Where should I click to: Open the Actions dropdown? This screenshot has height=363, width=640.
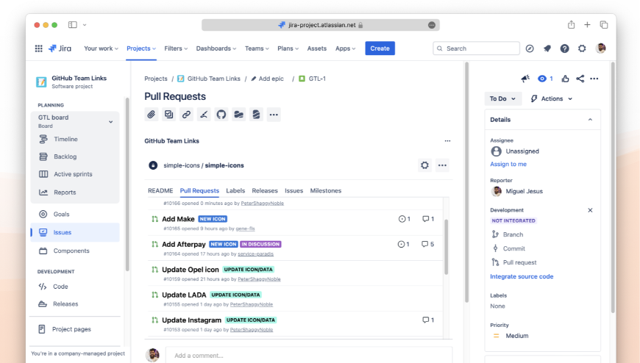tap(552, 98)
